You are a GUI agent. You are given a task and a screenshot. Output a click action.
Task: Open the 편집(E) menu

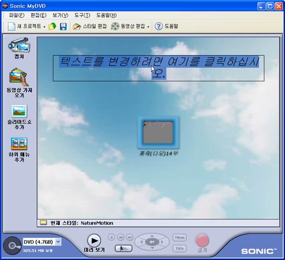(38, 15)
